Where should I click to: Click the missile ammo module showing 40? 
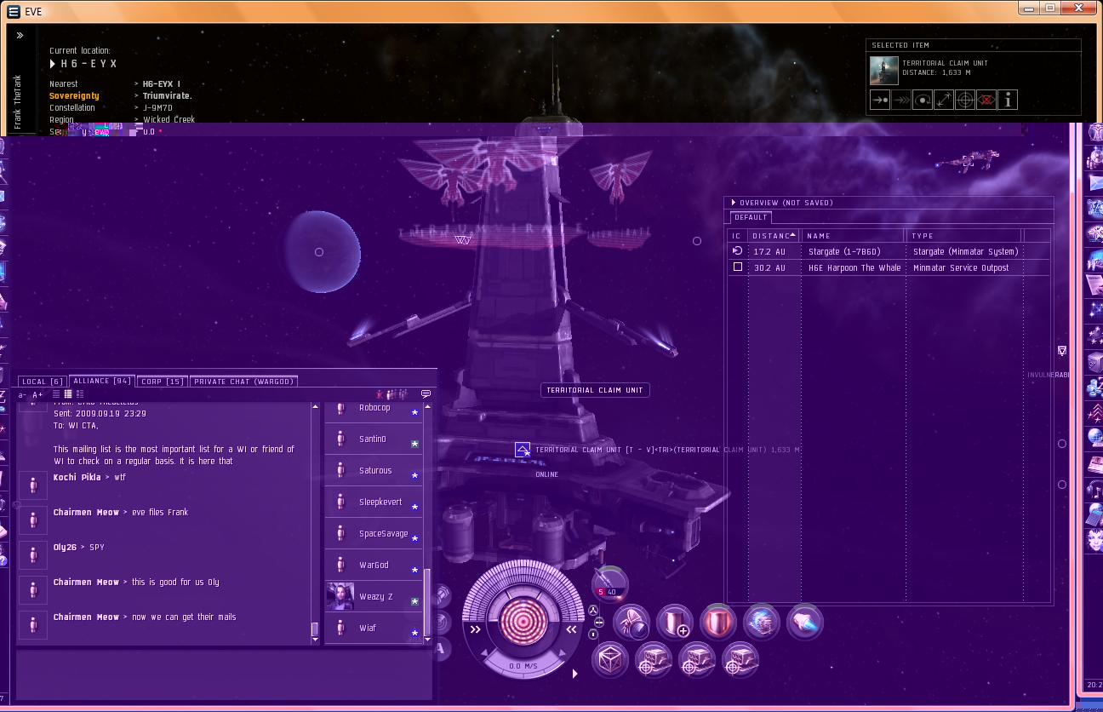click(610, 584)
